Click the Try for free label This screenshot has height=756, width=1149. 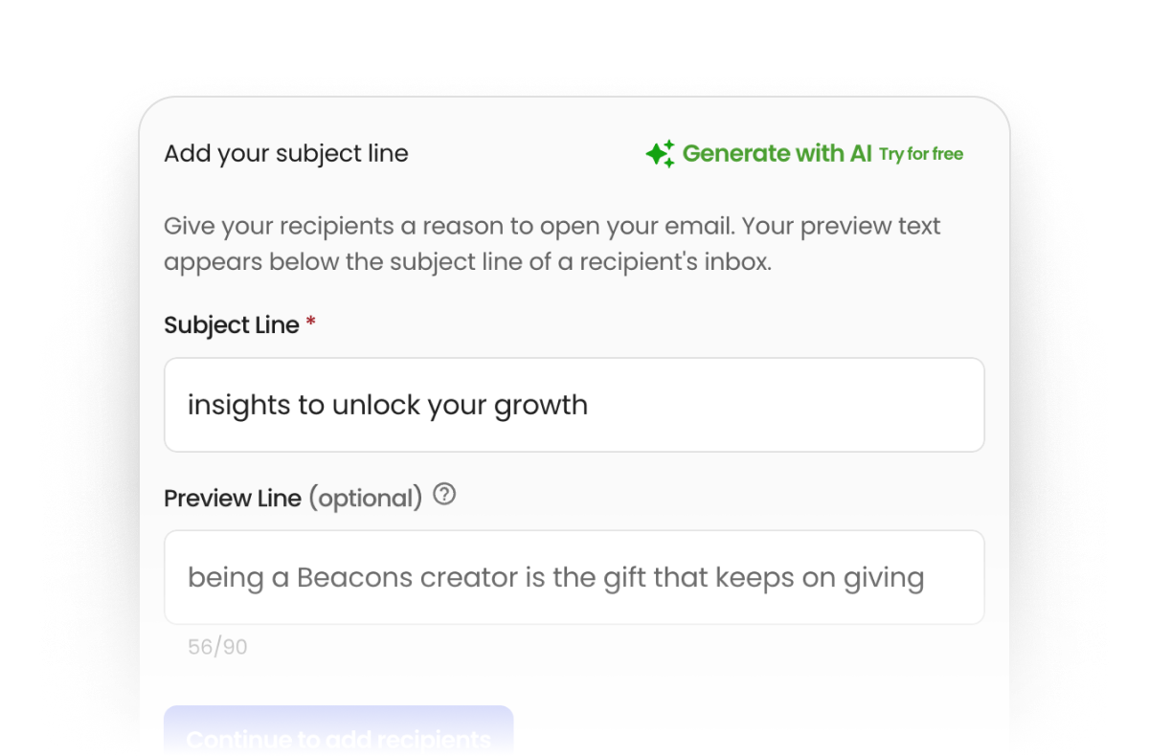click(921, 154)
